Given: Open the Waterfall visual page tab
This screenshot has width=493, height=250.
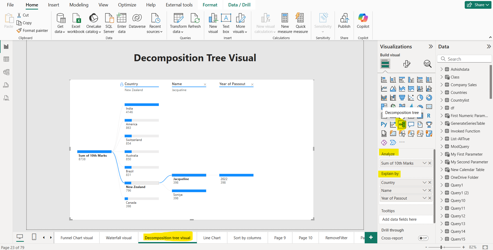Looking at the screenshot, I should click(x=119, y=238).
